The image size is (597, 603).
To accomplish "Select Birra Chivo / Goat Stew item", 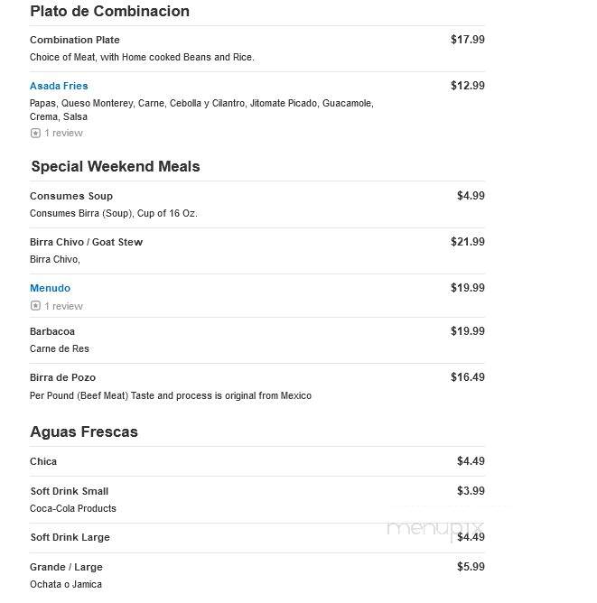I will (86, 242).
